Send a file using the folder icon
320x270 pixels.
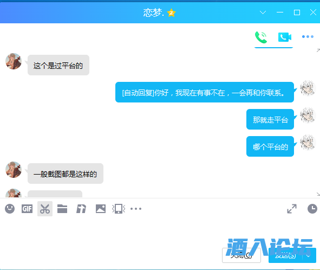(x=62, y=209)
